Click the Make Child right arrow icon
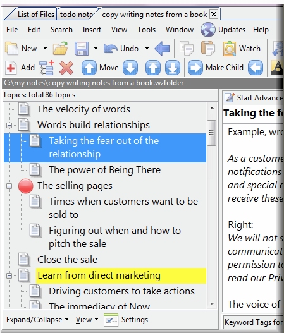This screenshot has height=333, width=284. tap(195, 68)
